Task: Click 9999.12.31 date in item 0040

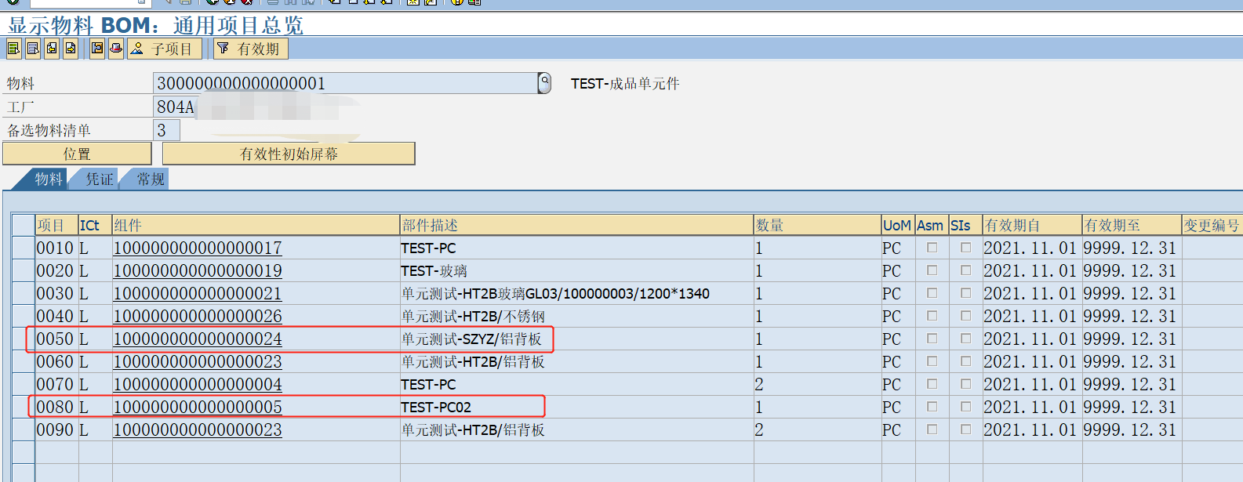Action: 1130,316
